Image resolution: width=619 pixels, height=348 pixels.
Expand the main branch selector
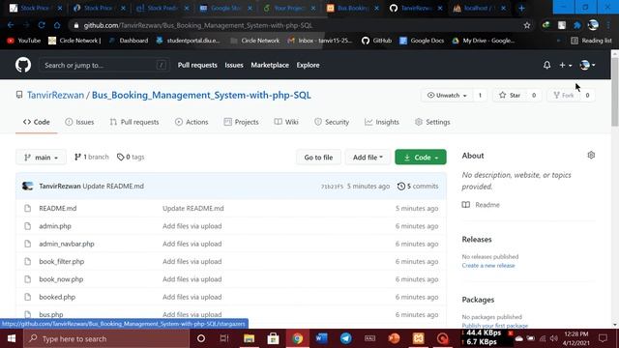[x=41, y=157]
